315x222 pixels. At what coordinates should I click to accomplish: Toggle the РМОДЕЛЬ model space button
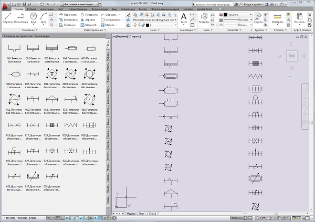coord(237,218)
